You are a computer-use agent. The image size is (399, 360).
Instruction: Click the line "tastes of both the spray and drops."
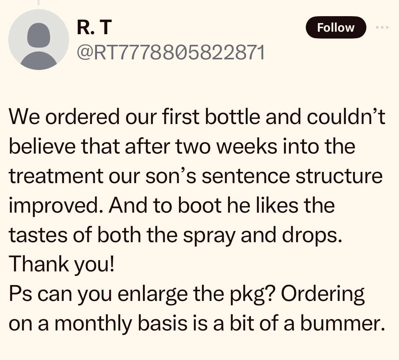(x=176, y=234)
